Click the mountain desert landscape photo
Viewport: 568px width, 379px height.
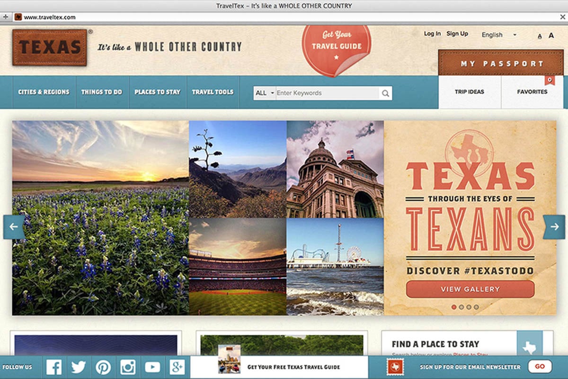(x=238, y=169)
